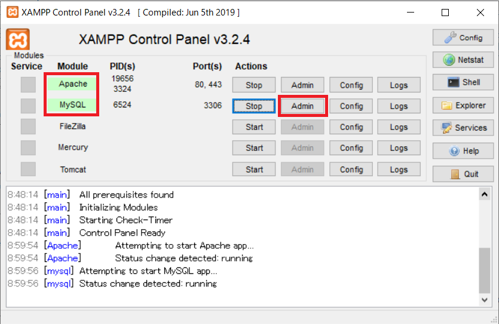Image resolution: width=499 pixels, height=324 pixels.
Task: Open Tomcat Config menu
Action: (x=351, y=169)
